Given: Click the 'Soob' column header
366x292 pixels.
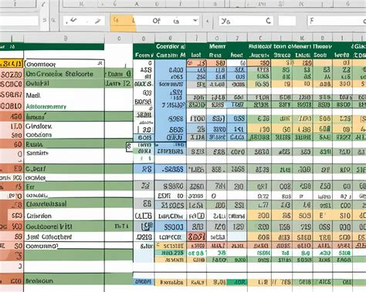Looking at the screenshot, I should tap(320, 55).
